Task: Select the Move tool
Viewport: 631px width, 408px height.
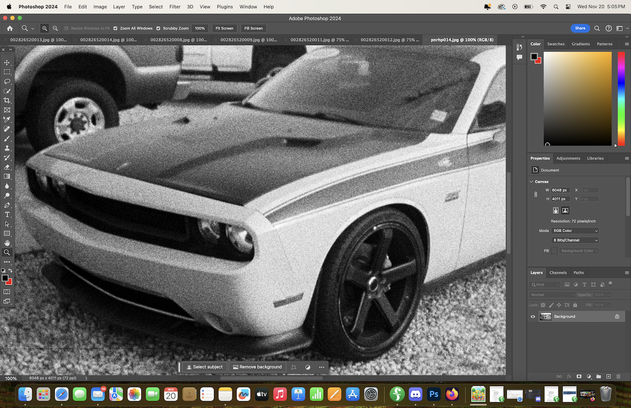Action: 7,63
